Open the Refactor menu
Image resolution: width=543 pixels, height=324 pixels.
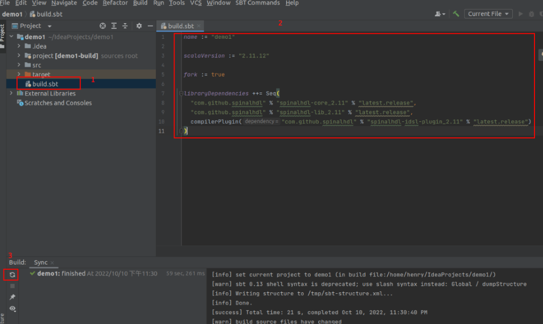pyautogui.click(x=115, y=3)
